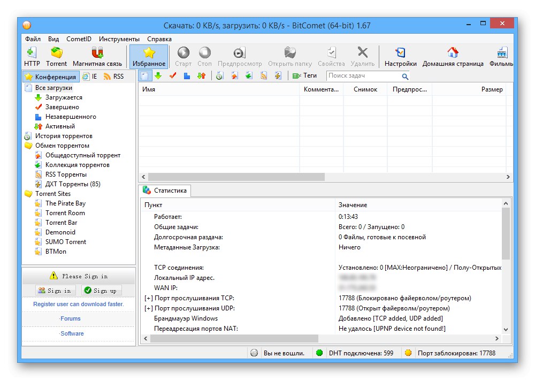Expand Порт прослушивания UDP row
This screenshot has width=535, height=380.
point(148,309)
